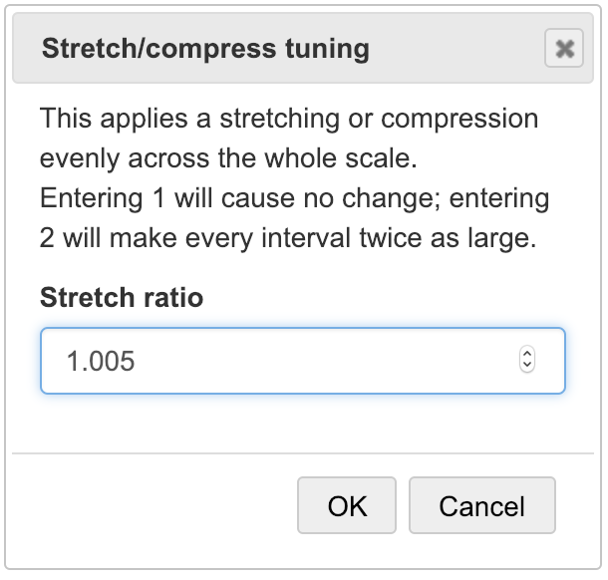The height and width of the screenshot is (580, 608).
Task: Decrement the Stretch ratio with the down arrow
Action: [527, 367]
